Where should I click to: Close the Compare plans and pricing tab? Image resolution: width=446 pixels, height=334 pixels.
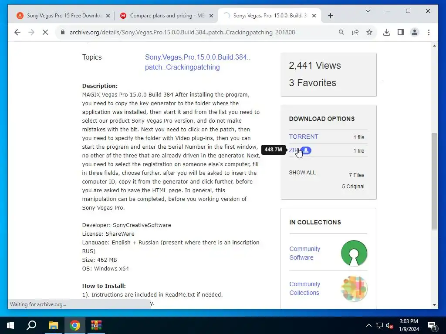tap(211, 16)
